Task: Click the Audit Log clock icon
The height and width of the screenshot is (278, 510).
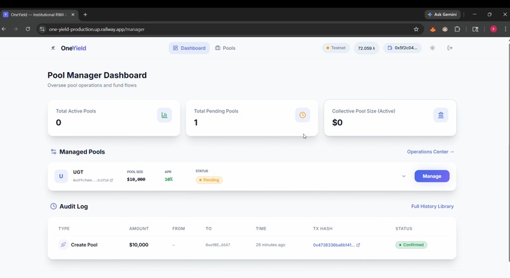Action: point(53,206)
